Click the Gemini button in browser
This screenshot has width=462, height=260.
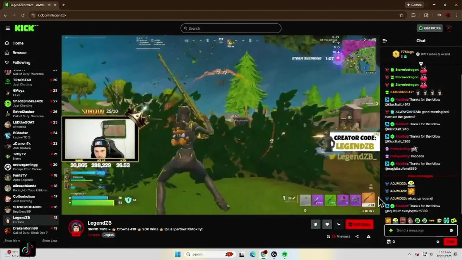pyautogui.click(x=414, y=5)
